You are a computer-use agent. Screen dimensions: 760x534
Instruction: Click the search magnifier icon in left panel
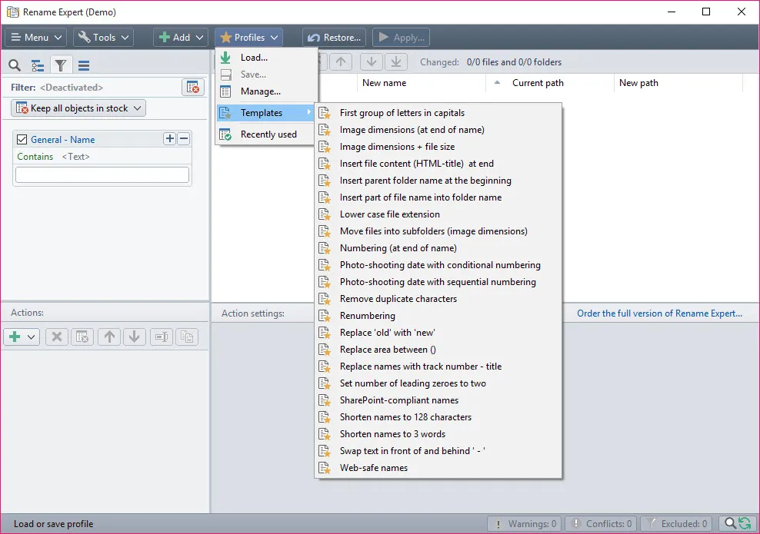pos(15,65)
